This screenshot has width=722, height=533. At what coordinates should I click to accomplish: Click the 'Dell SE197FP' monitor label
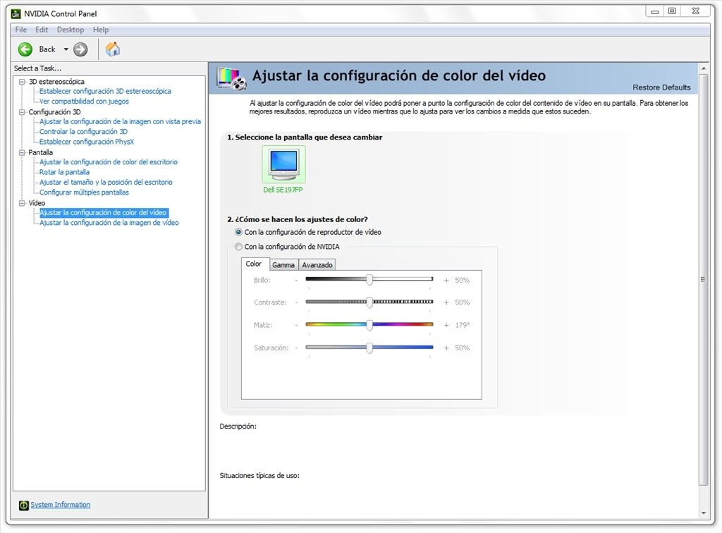point(283,190)
